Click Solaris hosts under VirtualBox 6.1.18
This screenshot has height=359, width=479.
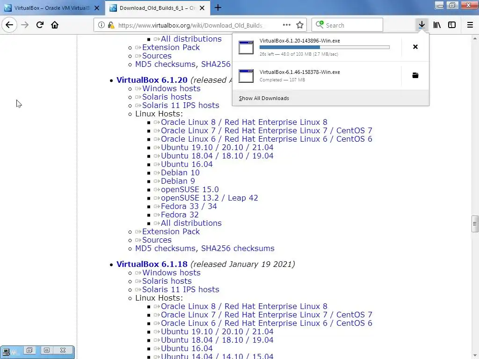click(167, 281)
